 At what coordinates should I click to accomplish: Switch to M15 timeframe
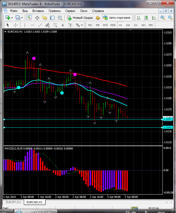105,25
